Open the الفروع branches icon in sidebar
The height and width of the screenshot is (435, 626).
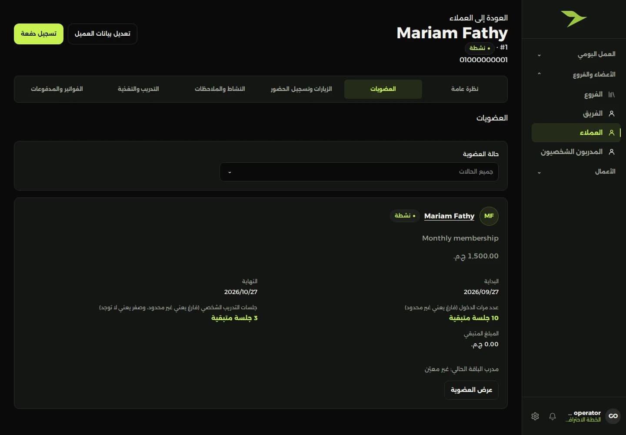611,94
